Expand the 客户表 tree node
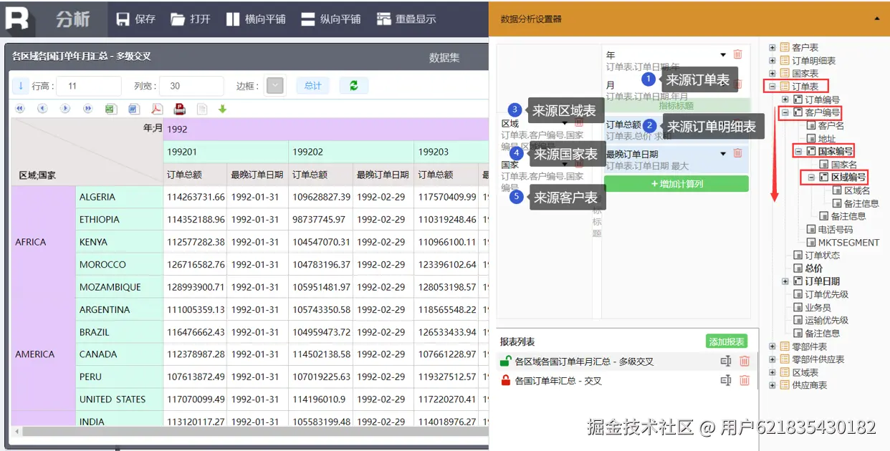890x451 pixels. coord(772,48)
